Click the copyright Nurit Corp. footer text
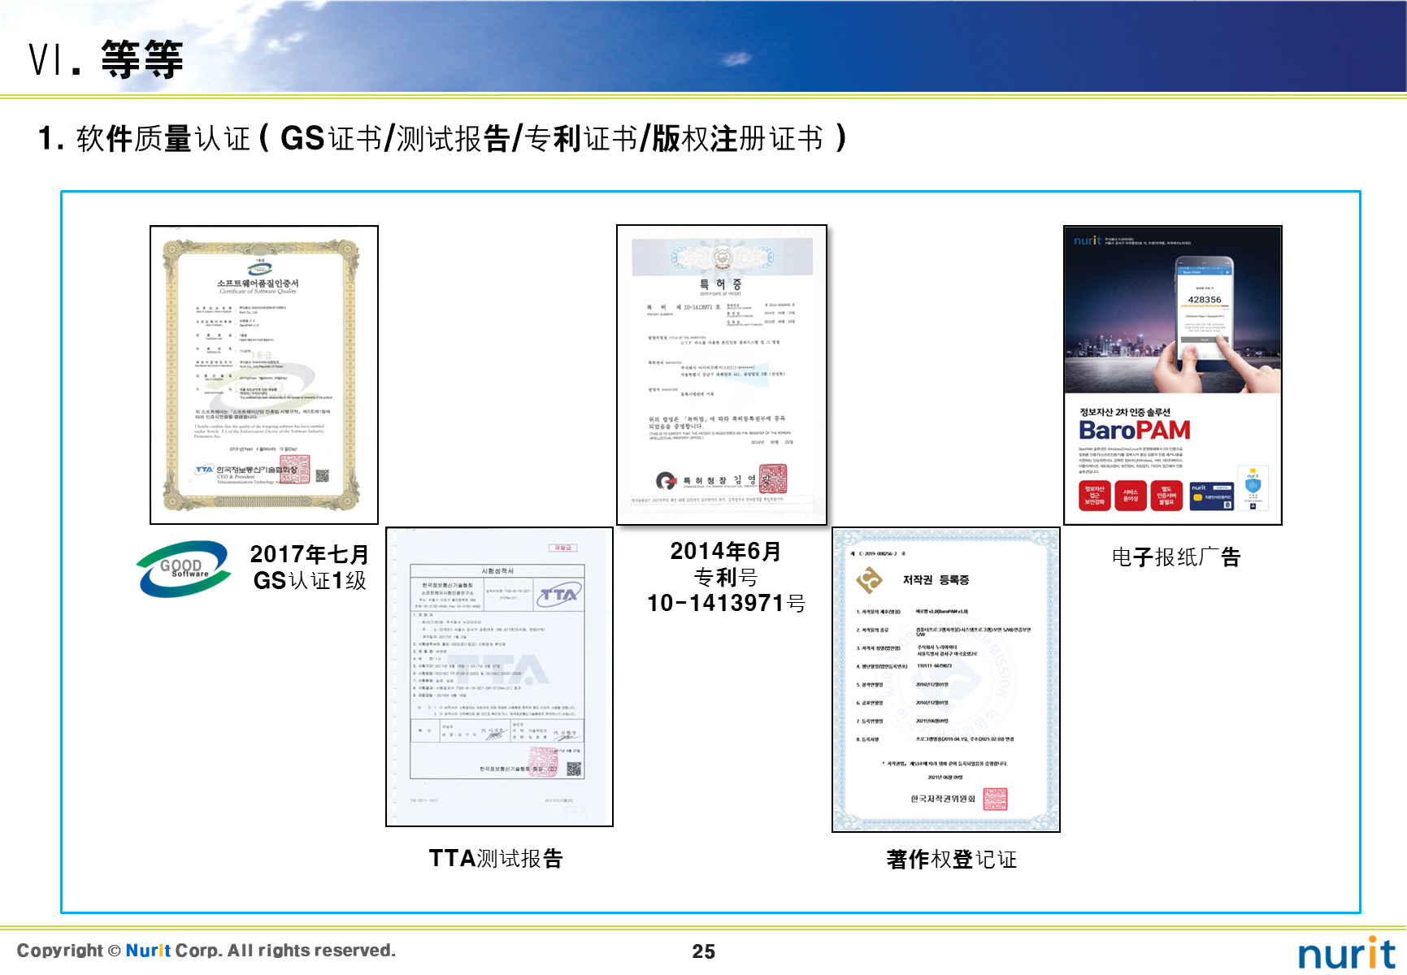 point(206,950)
